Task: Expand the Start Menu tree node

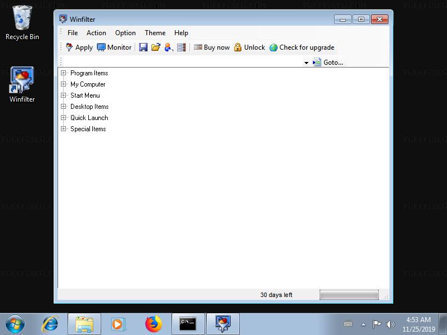Action: click(x=63, y=95)
